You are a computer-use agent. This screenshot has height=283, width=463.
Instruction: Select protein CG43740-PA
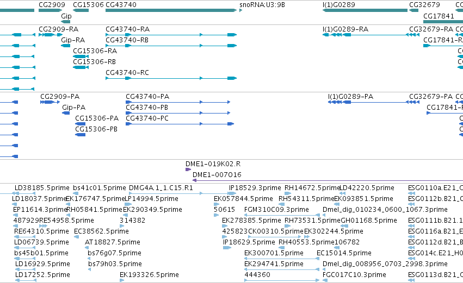pyautogui.click(x=147, y=97)
